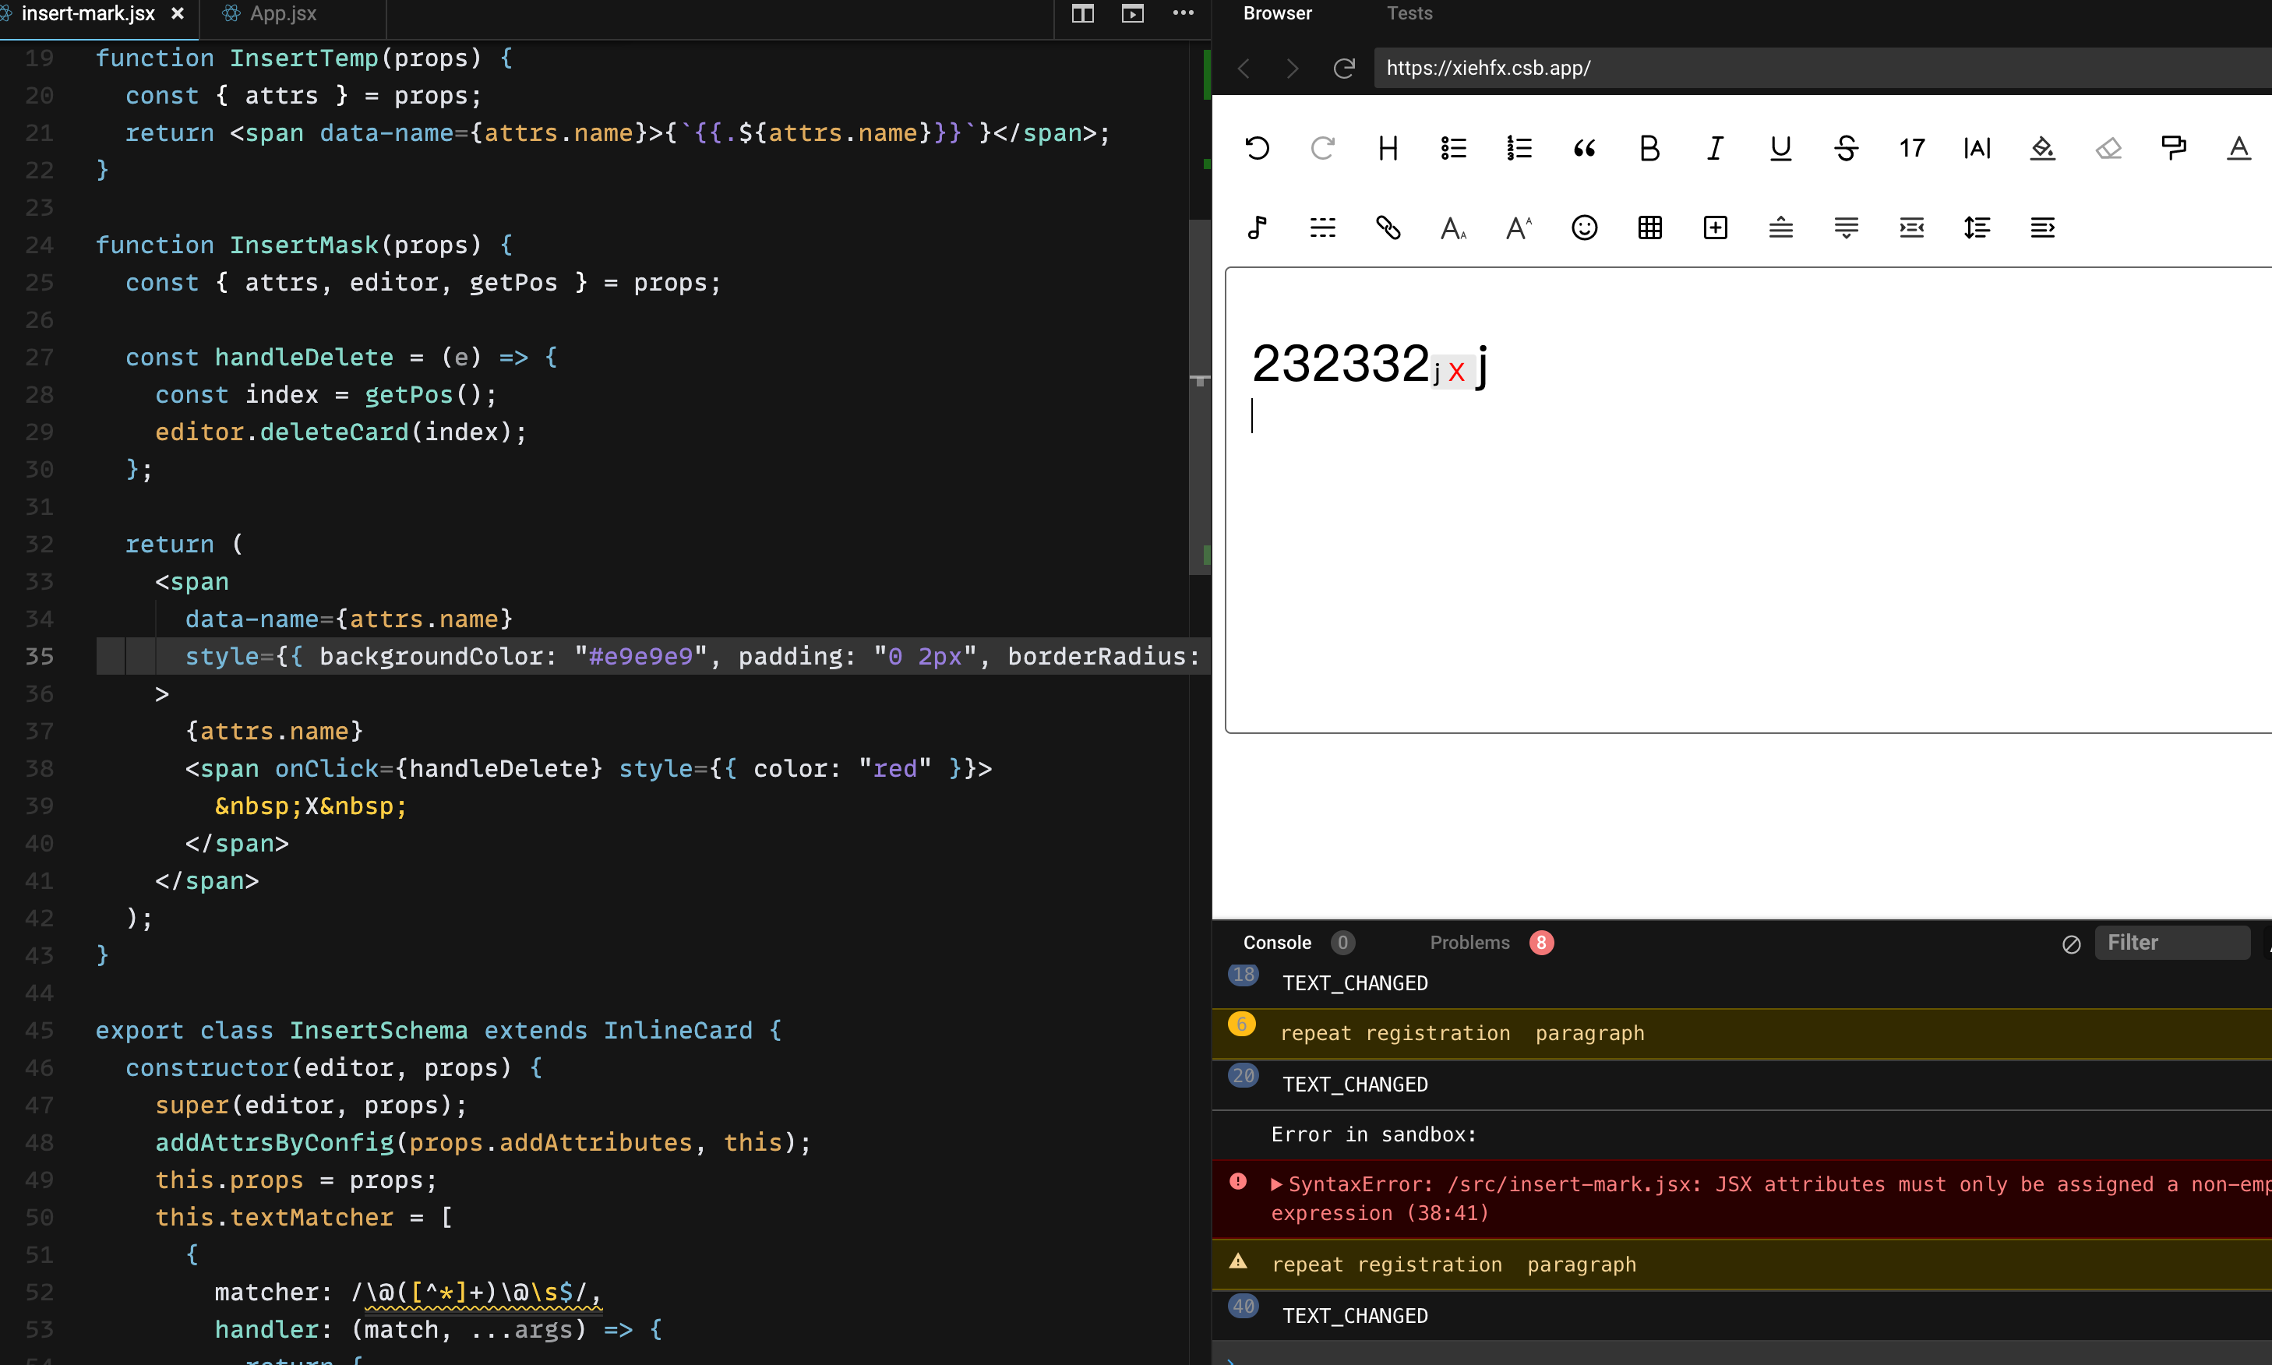This screenshot has height=1365, width=2272.
Task: Clear the console with the circle-slash icon
Action: pyautogui.click(x=2069, y=944)
